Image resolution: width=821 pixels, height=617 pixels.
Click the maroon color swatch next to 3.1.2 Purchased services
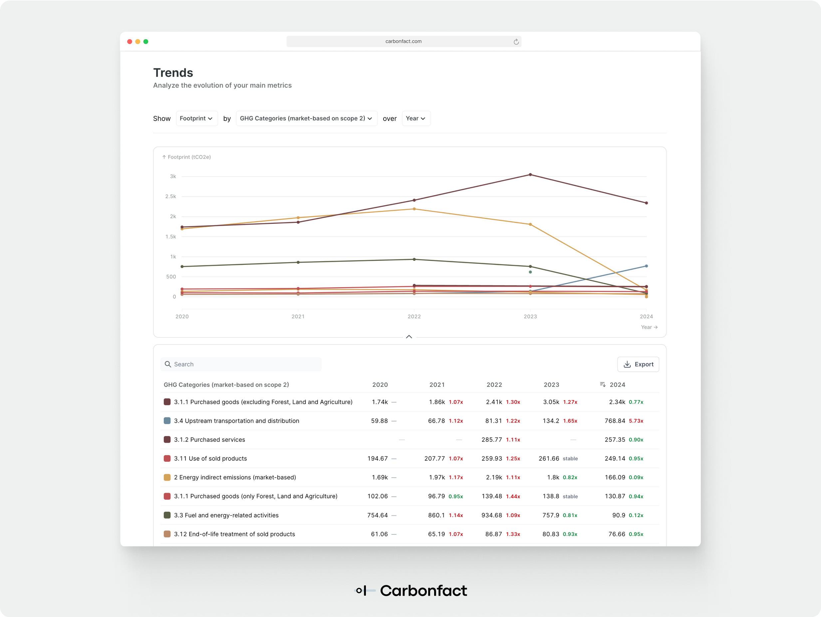pos(167,439)
